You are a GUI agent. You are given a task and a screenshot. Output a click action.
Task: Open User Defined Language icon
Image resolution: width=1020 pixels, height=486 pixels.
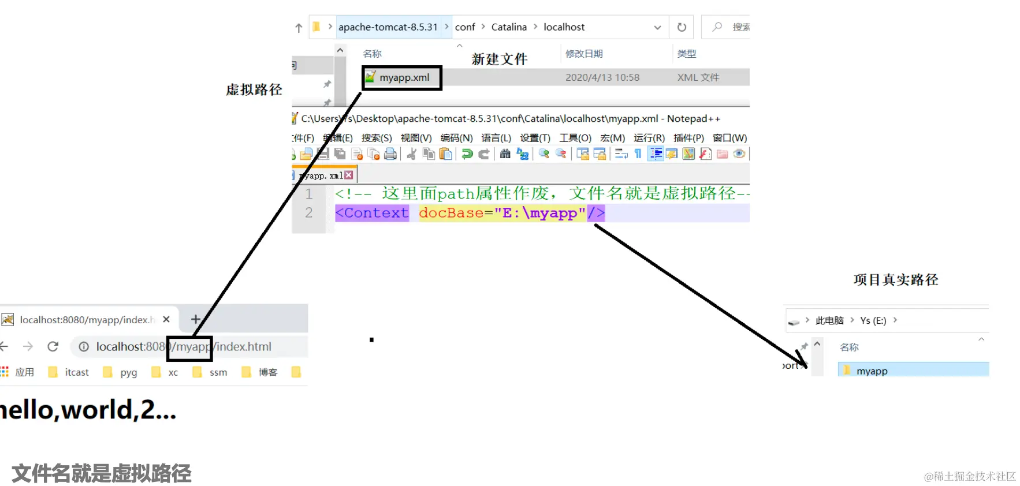671,154
